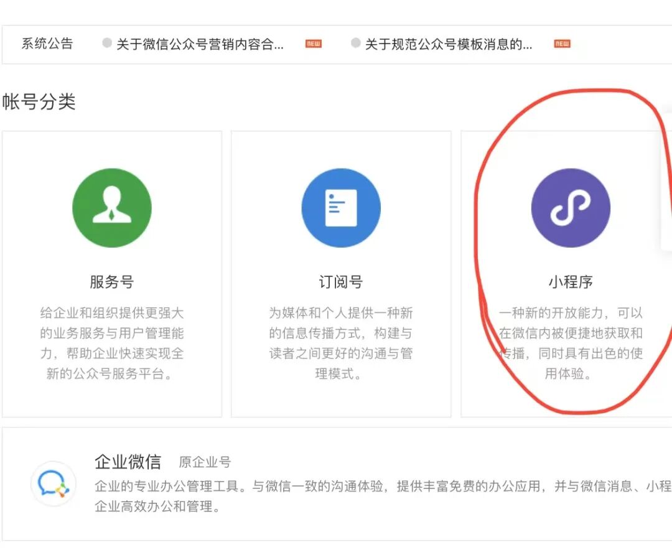Image resolution: width=672 pixels, height=555 pixels.
Task: Click the NEW badge after 模板消息 notice
Action: tap(562, 44)
